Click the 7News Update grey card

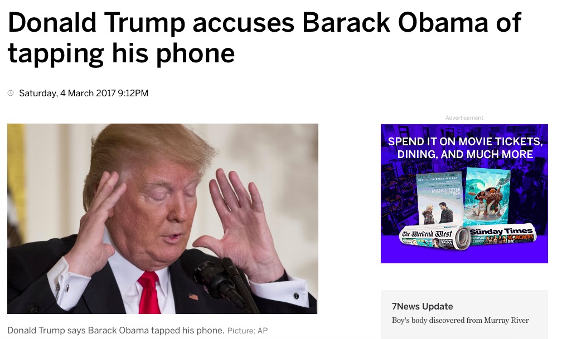pyautogui.click(x=464, y=315)
